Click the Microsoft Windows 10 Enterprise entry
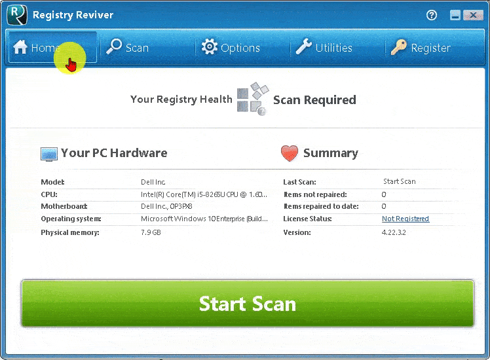This screenshot has width=490, height=360. (204, 219)
